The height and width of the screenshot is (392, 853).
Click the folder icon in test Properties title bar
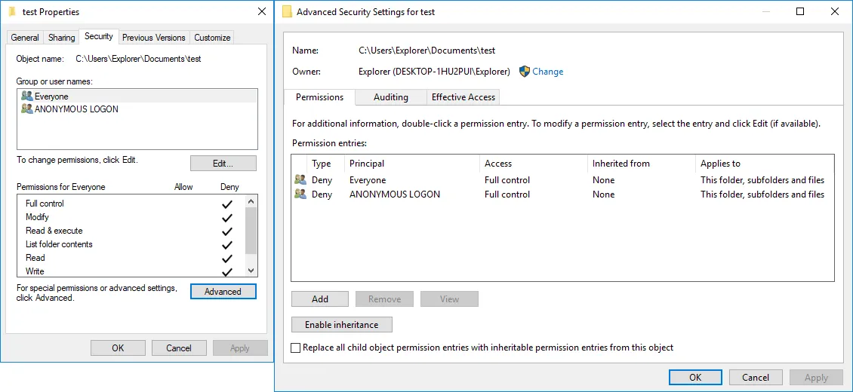point(12,12)
